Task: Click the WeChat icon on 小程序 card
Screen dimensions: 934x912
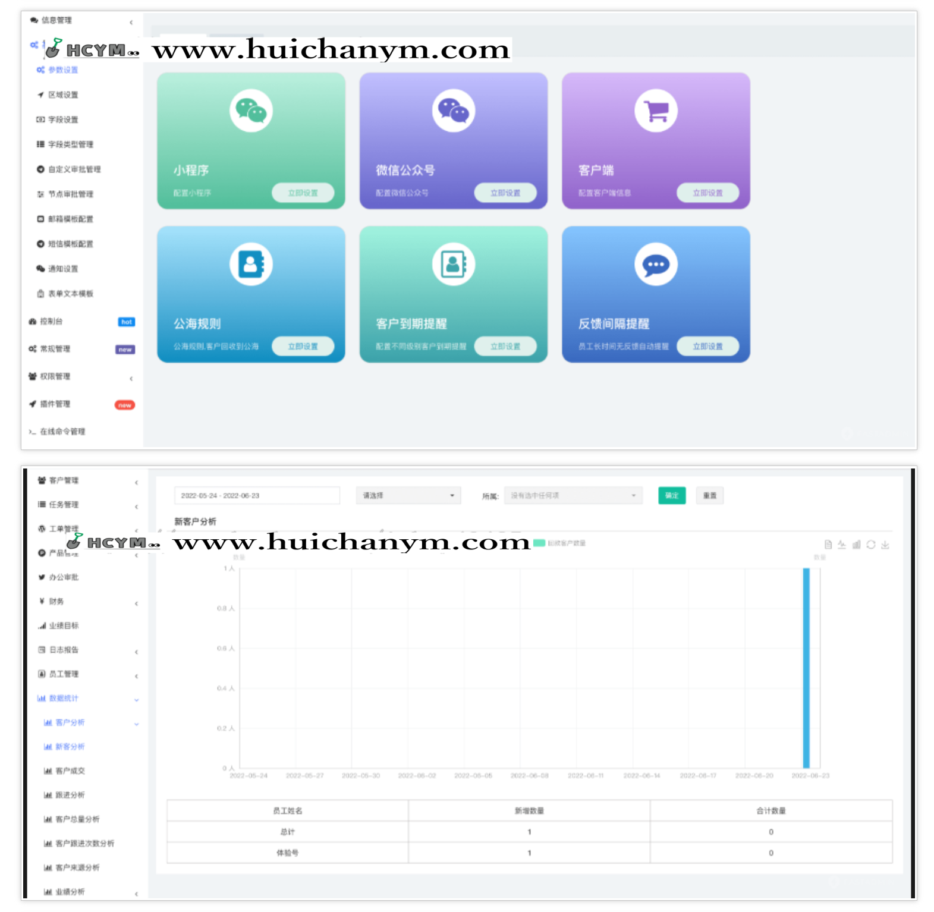Action: click(251, 111)
